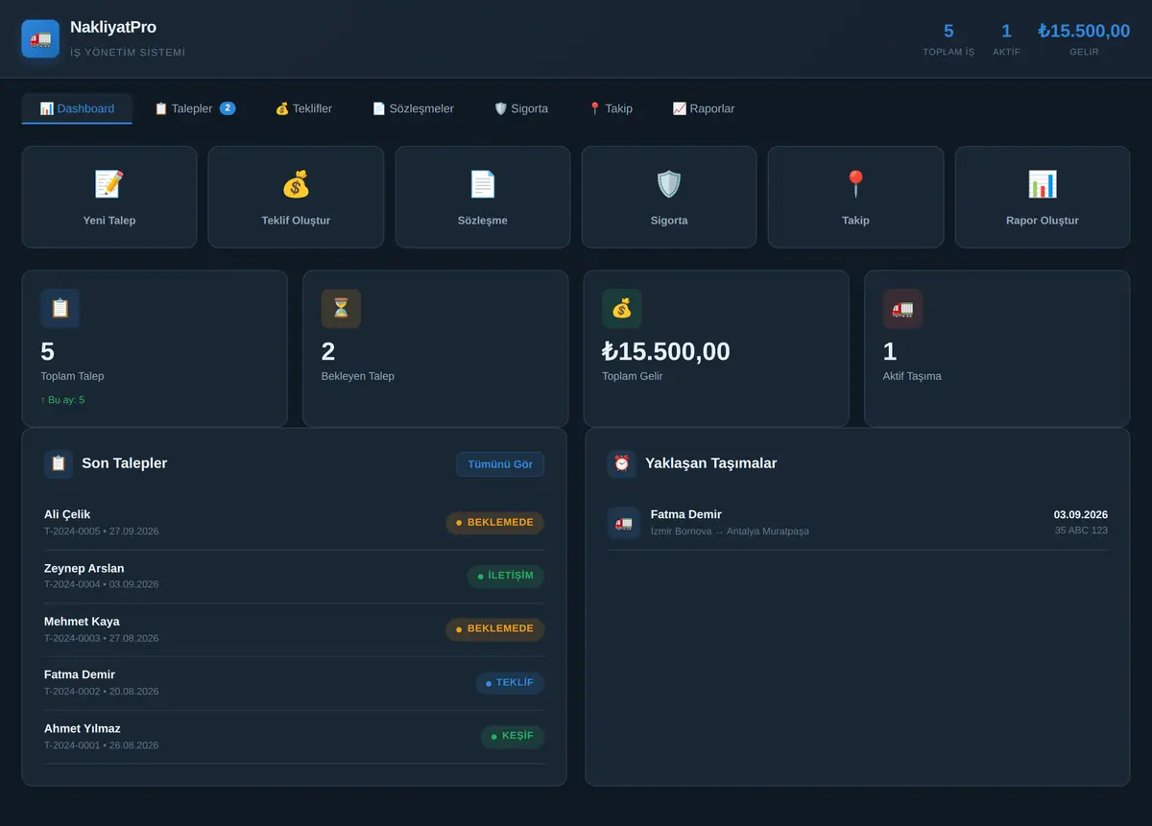Image resolution: width=1152 pixels, height=826 pixels.
Task: Click the Yeni Talep notepad icon
Action: point(108,183)
